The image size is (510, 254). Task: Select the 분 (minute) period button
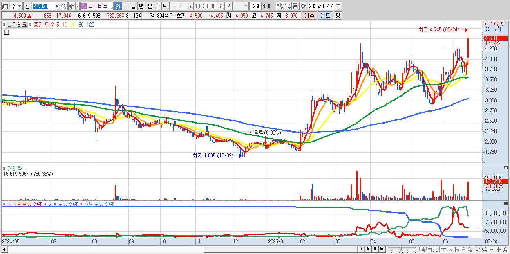pos(150,6)
